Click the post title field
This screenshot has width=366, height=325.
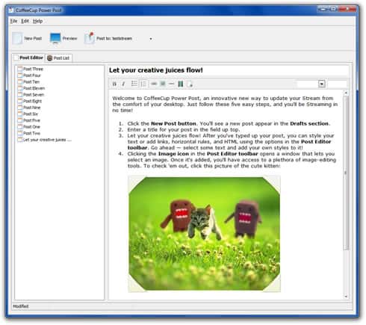[229, 70]
